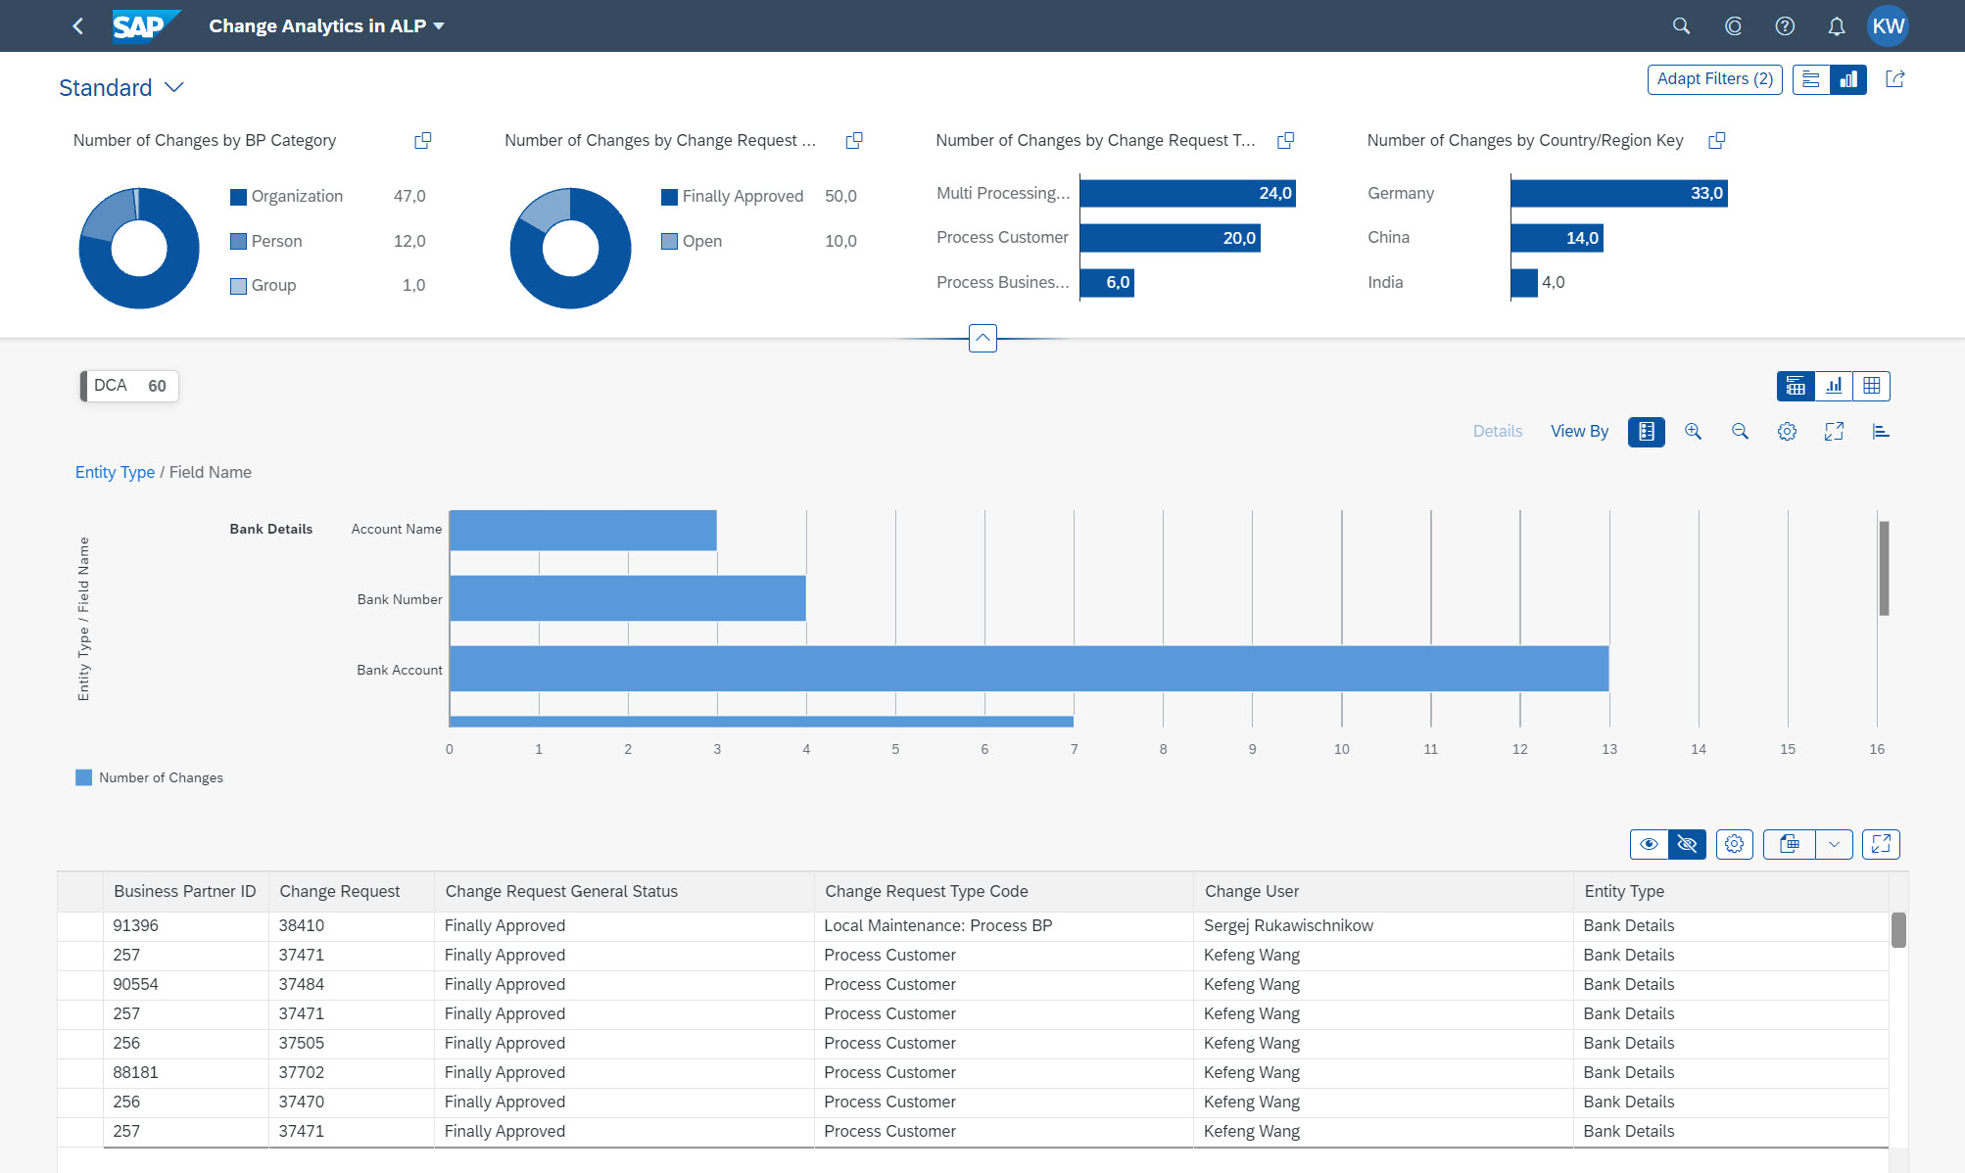The height and width of the screenshot is (1173, 1965).
Task: Click the bar chart view icon
Action: coord(1834,386)
